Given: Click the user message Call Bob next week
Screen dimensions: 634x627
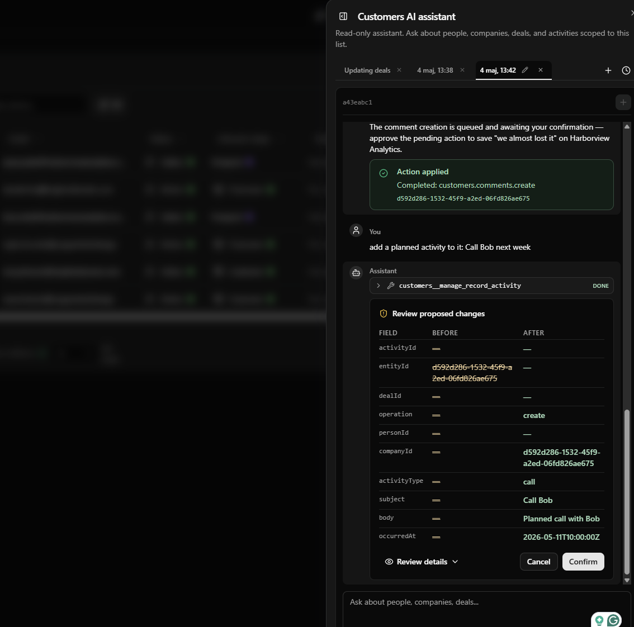Looking at the screenshot, I should pyautogui.click(x=450, y=247).
